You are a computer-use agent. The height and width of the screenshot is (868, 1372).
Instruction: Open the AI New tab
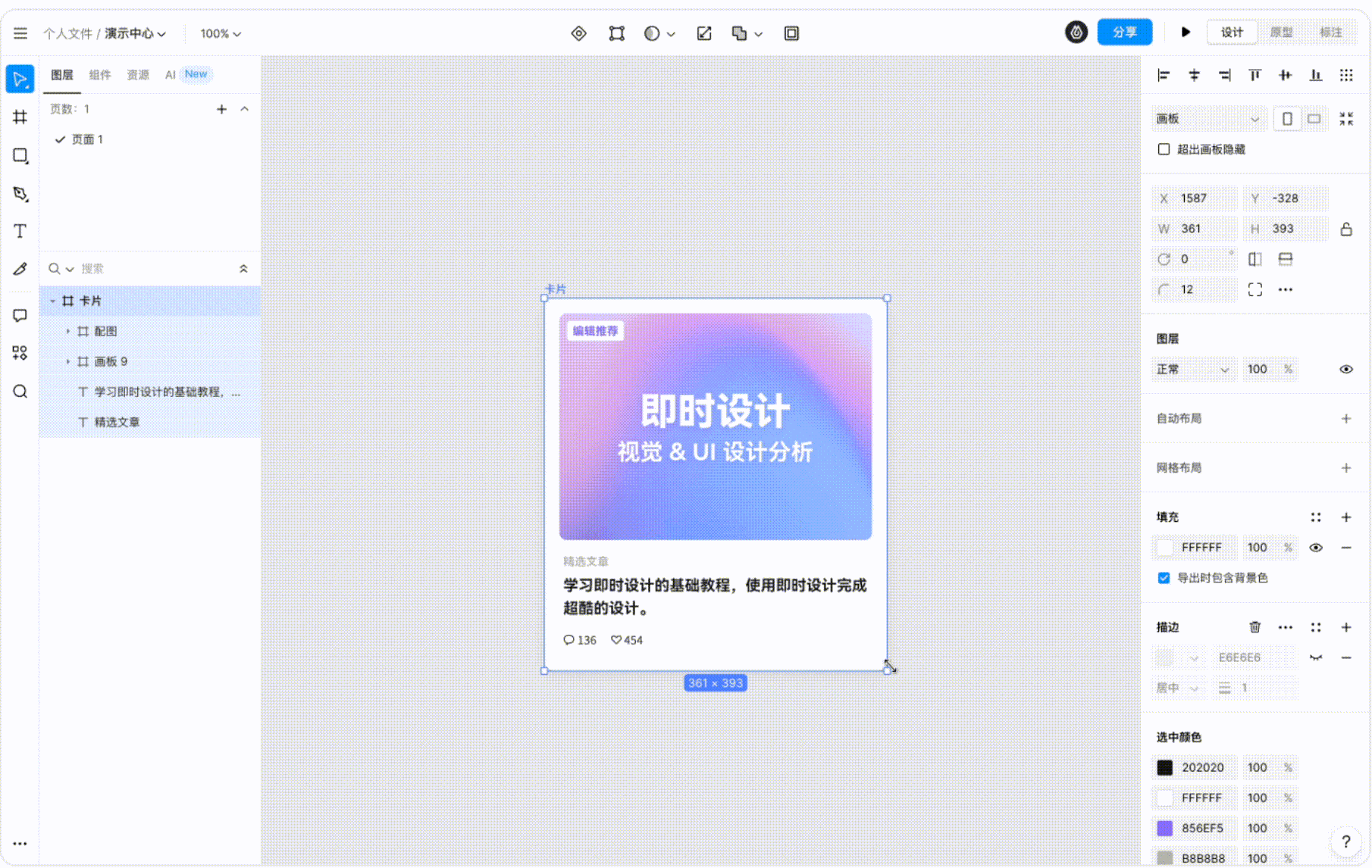point(188,74)
